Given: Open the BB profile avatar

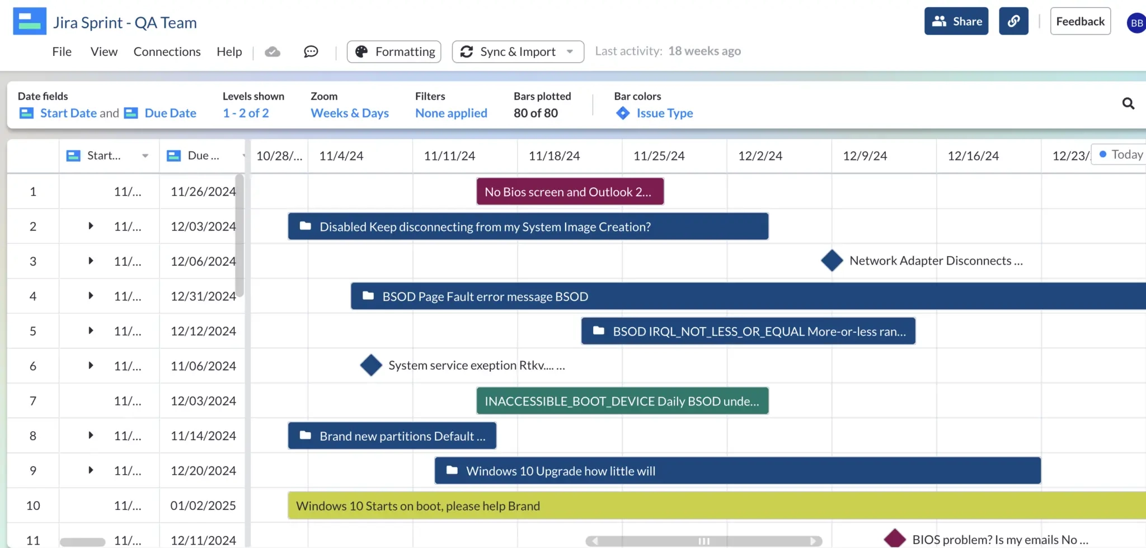Looking at the screenshot, I should (1136, 23).
